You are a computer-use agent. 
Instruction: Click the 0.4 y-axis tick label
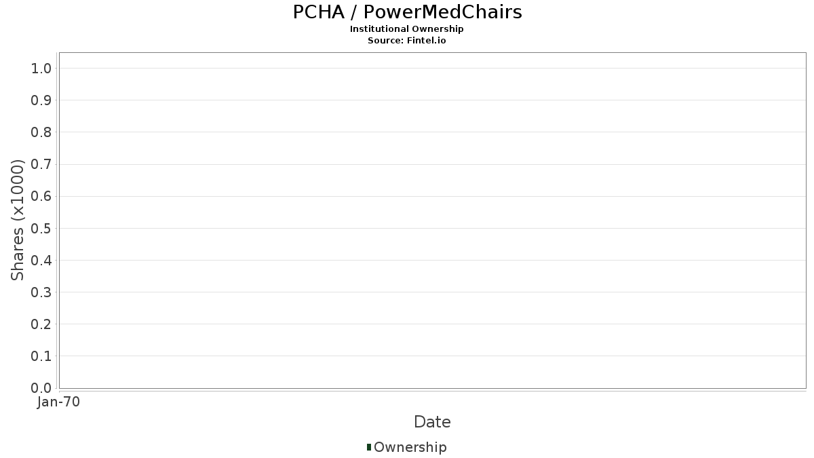click(x=41, y=261)
